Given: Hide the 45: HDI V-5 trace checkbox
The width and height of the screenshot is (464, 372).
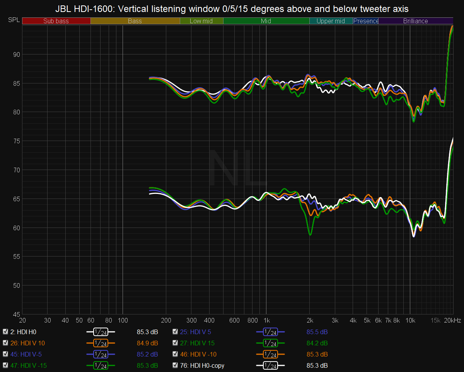Looking at the screenshot, I should [5, 354].
